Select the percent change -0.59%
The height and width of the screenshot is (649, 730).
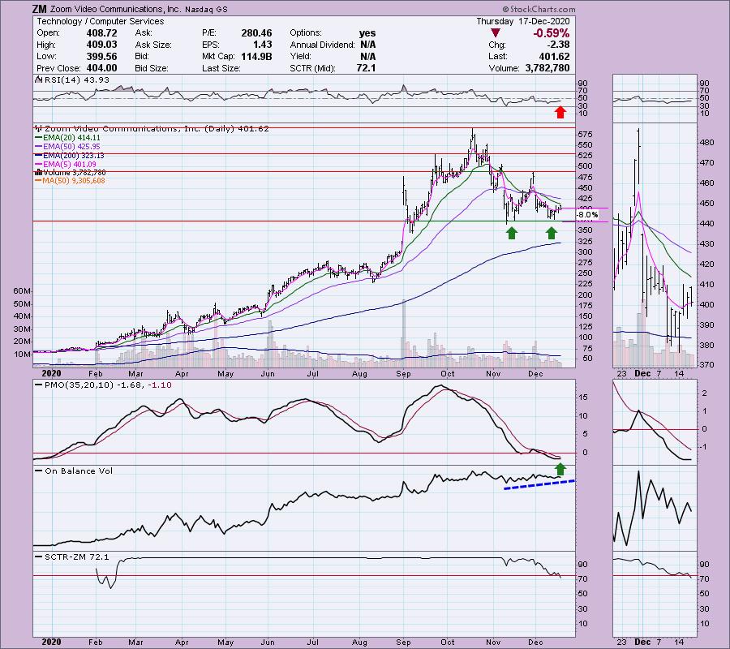(x=552, y=33)
